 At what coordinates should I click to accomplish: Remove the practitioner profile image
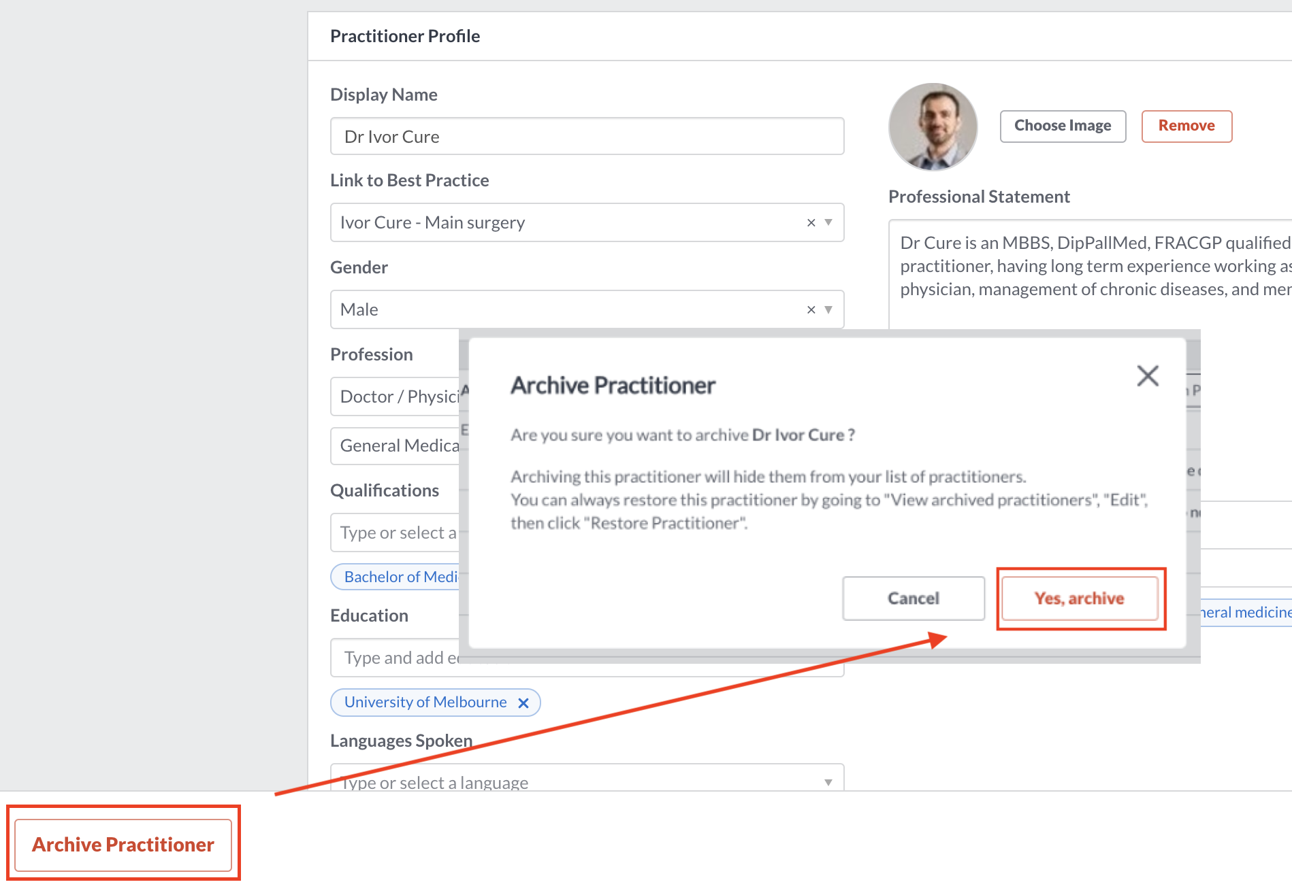pyautogui.click(x=1186, y=126)
